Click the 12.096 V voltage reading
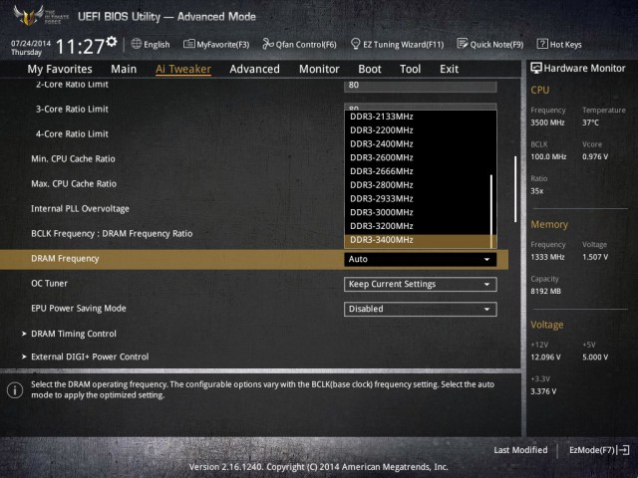638x478 pixels. pos(545,357)
